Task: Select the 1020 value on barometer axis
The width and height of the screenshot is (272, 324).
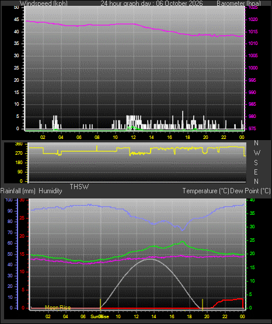Action: pyautogui.click(x=253, y=20)
